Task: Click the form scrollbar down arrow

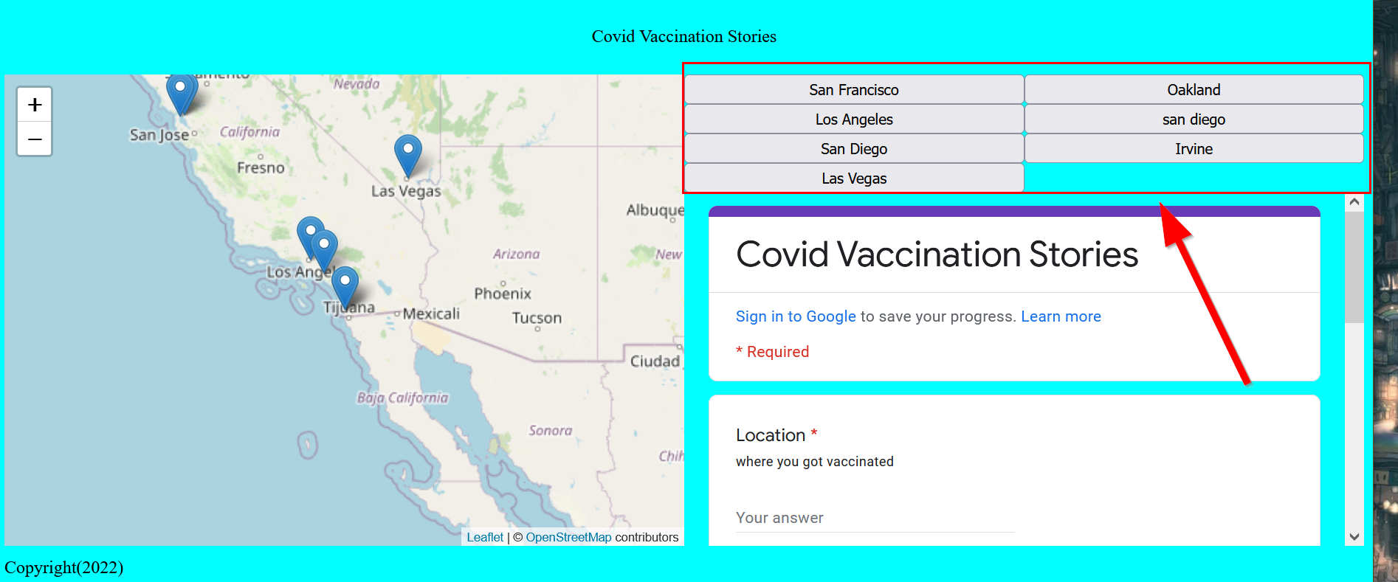Action: [x=1354, y=537]
